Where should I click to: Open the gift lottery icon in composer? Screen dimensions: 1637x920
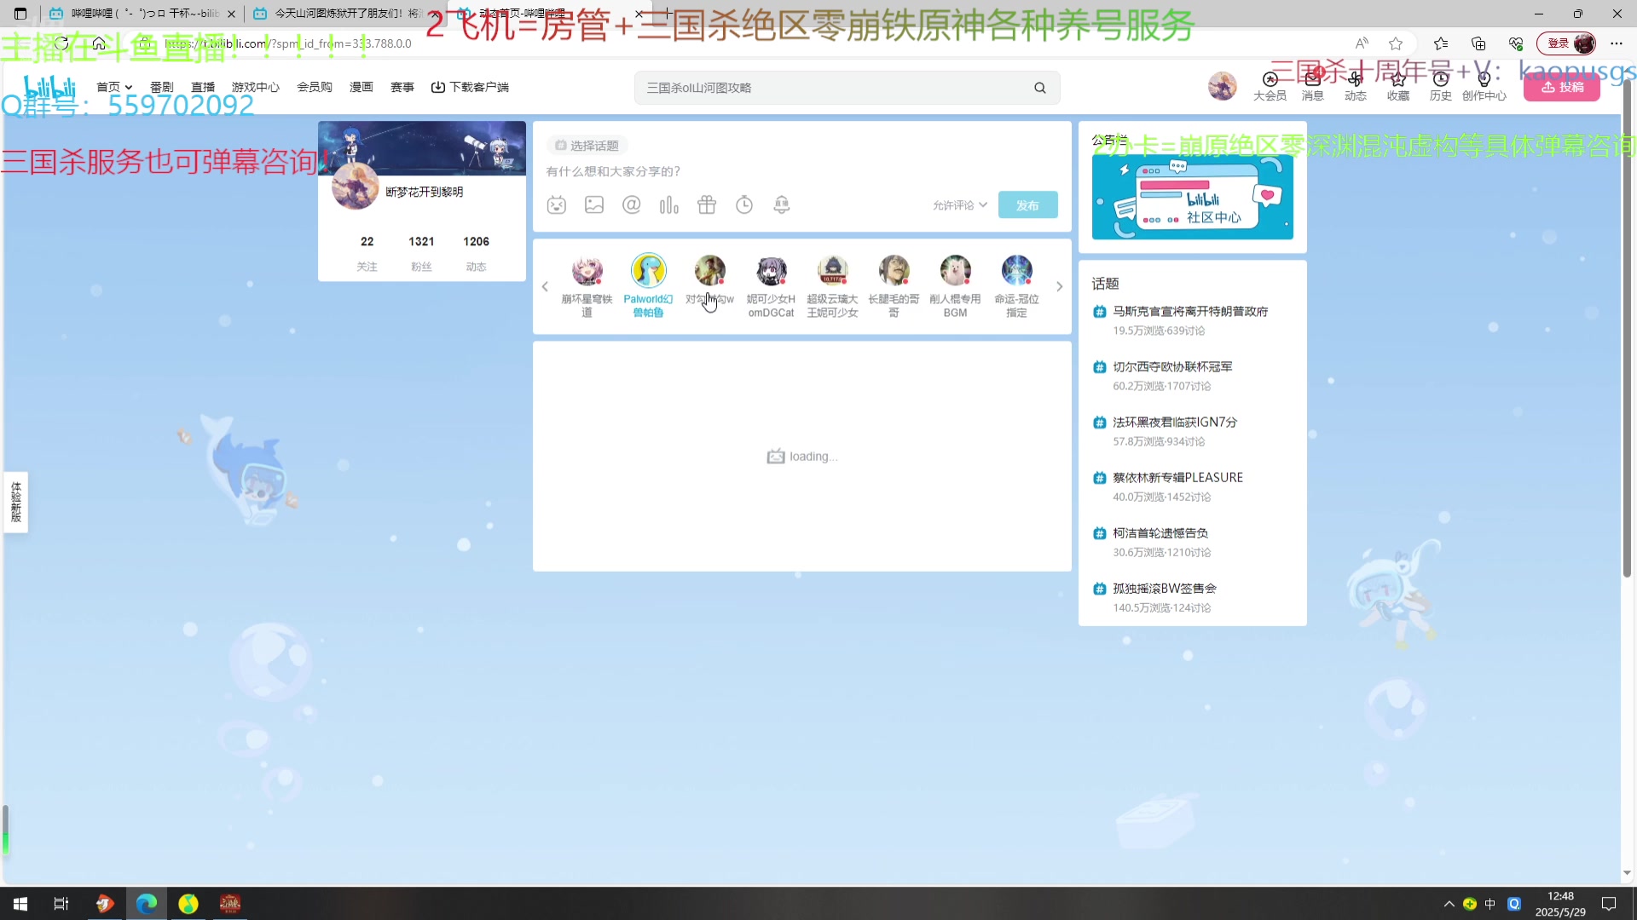tap(707, 204)
